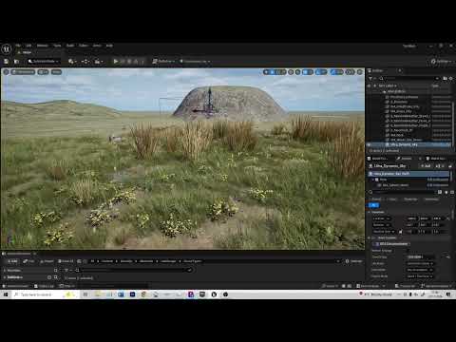Open Outliner settings gear icon

(451, 78)
